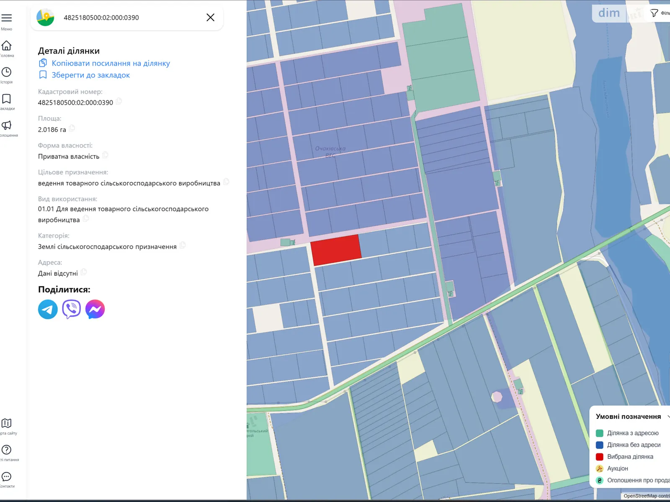This screenshot has height=502, width=670.
Task: Select the red Вибрана ділянка legend swatch
Action: pyautogui.click(x=600, y=456)
